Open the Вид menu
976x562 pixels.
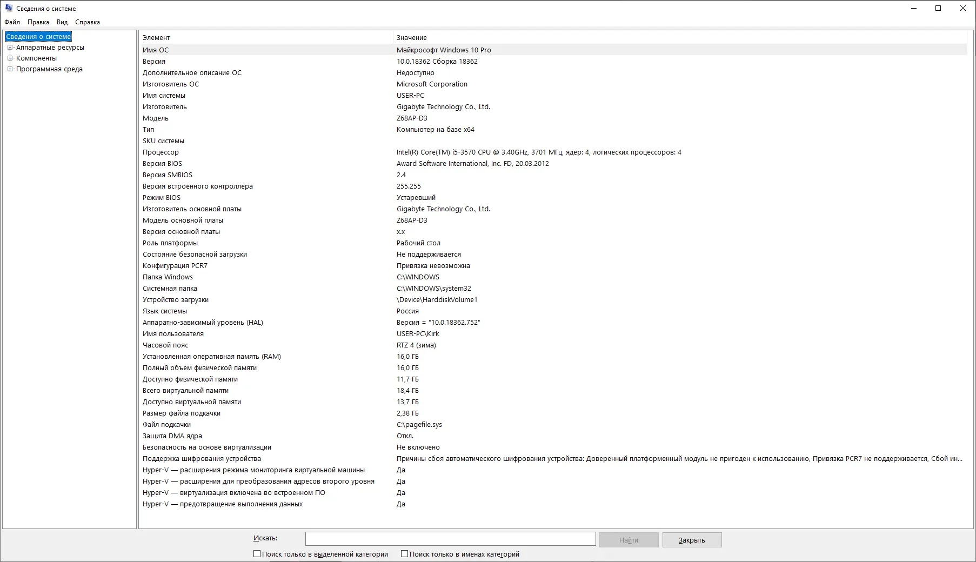point(62,22)
